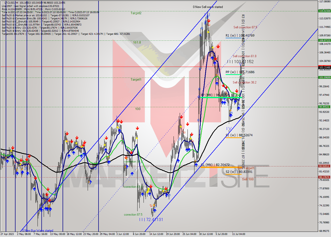Click the 'Sell 100' label
331x237 pixels.
click(x=248, y=179)
